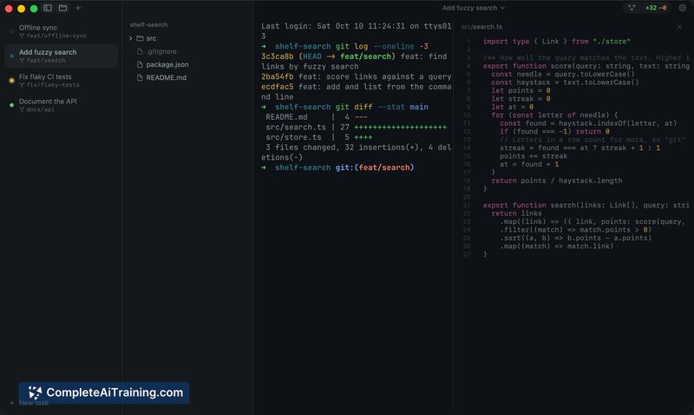Click the file icon next to package.json
Screen dimensions: 694x415
(140, 64)
